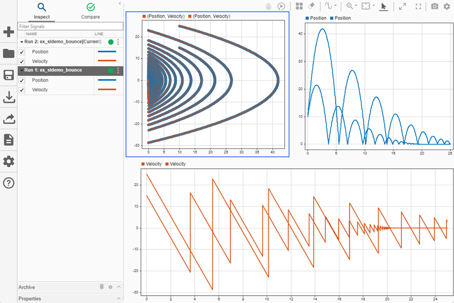454x303 pixels.
Task: Expand the Properties panel chevron
Action: click(x=119, y=298)
